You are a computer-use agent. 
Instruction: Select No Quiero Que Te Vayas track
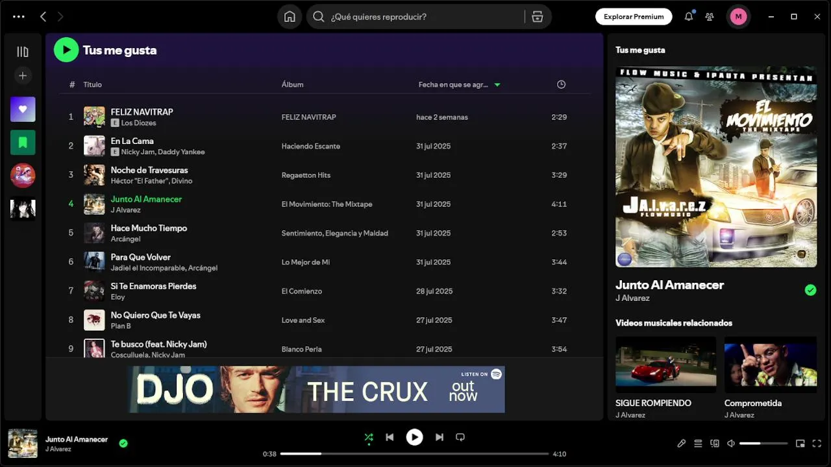coord(155,316)
